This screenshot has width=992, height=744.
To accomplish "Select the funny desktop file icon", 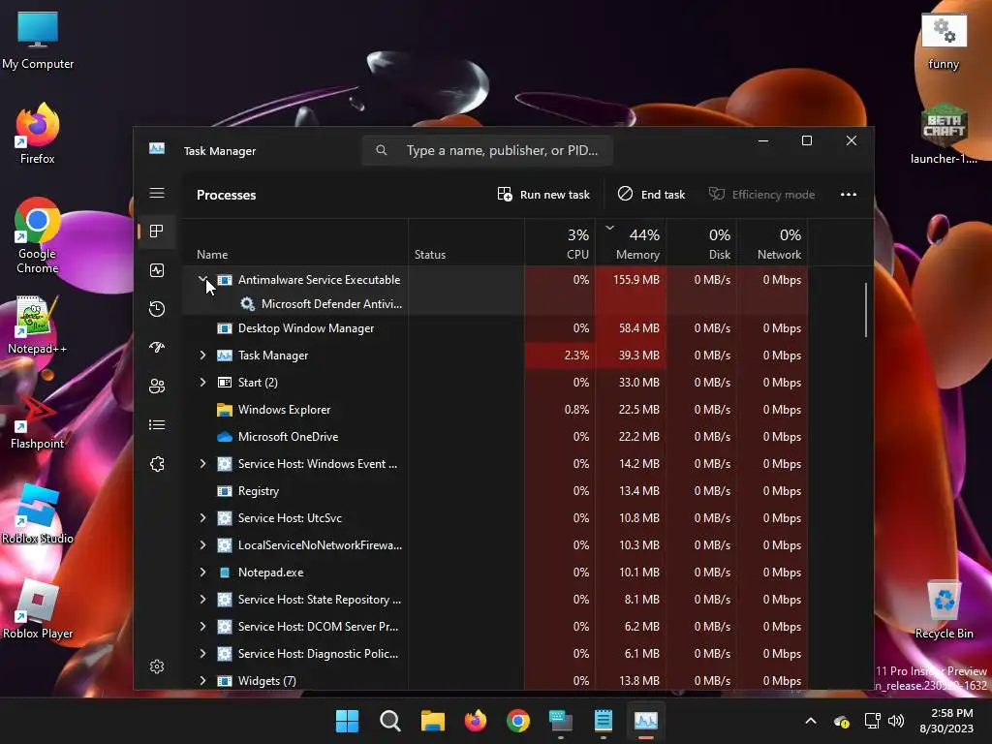I will (x=944, y=41).
